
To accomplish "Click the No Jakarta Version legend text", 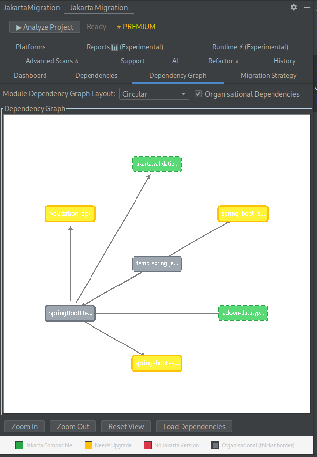I will point(177,445).
